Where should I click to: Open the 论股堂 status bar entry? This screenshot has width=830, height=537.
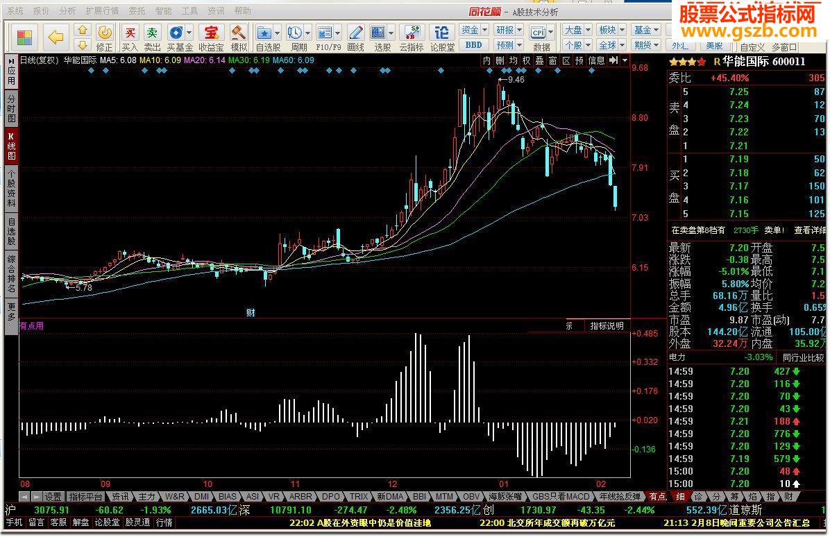click(x=108, y=522)
